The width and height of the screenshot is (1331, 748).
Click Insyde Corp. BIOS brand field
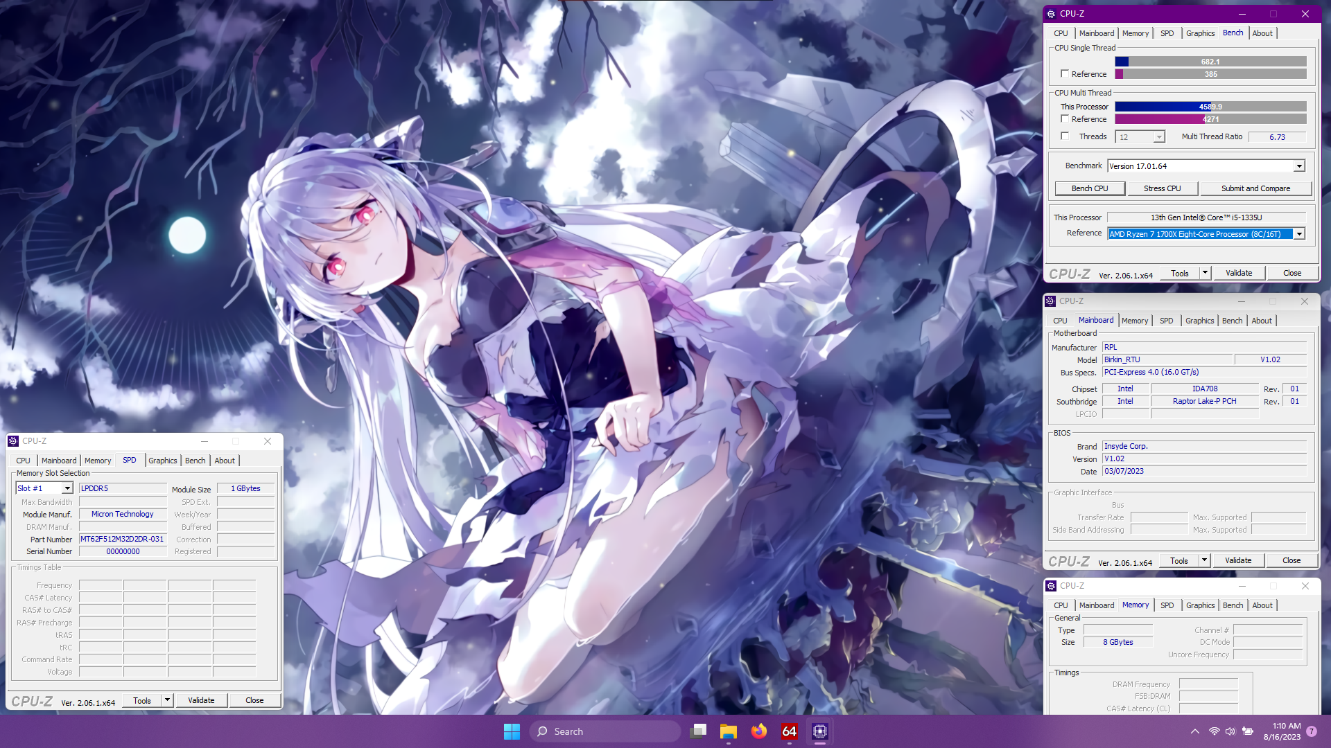[x=1205, y=446]
